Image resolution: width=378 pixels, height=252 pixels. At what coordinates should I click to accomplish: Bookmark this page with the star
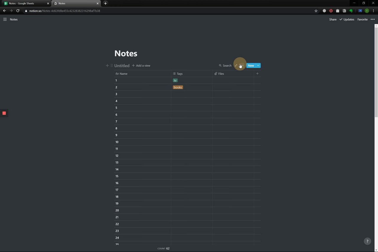[316, 11]
